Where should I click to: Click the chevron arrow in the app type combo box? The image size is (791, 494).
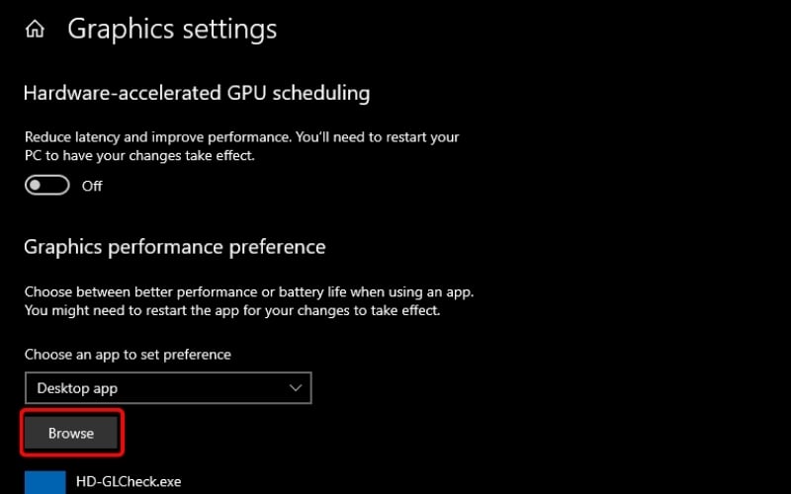pyautogui.click(x=296, y=388)
